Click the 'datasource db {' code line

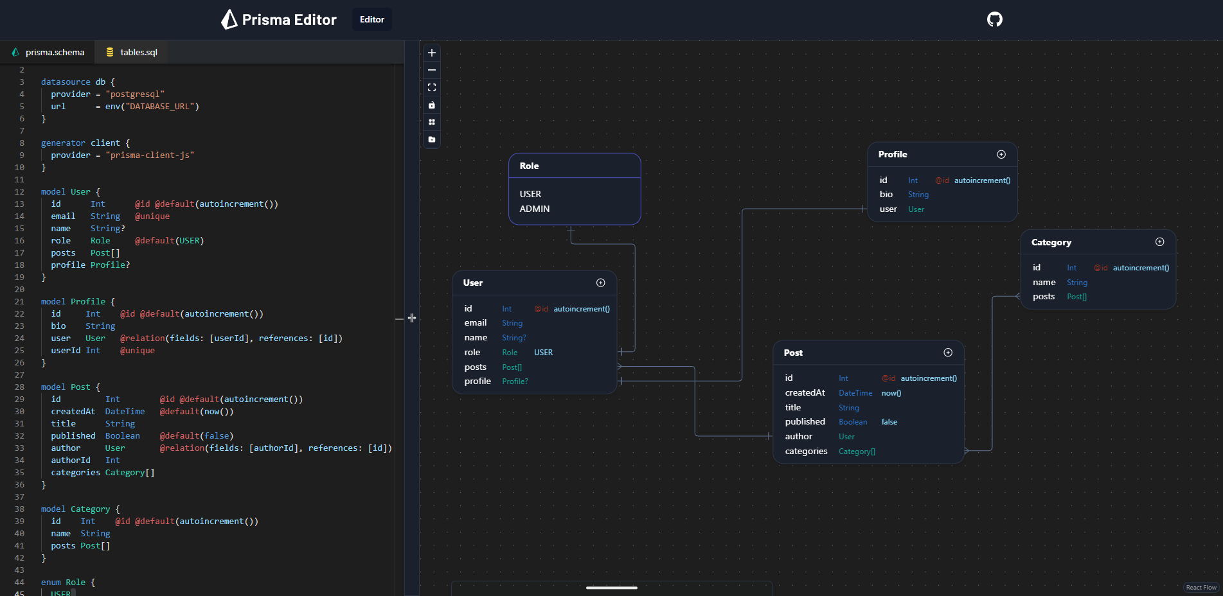(x=78, y=82)
